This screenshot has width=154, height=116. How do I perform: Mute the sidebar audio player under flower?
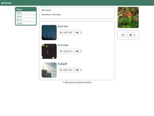point(131,35)
